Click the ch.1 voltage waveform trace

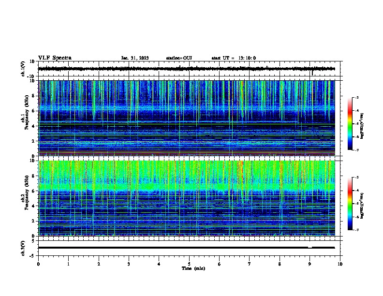click(x=187, y=69)
